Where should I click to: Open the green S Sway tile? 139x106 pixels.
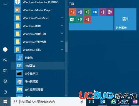(x=72, y=20)
